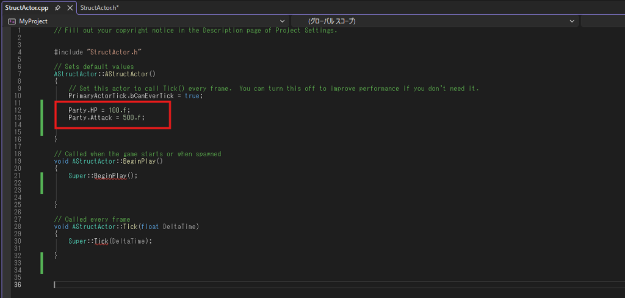
Task: Open the MyProject dropdown arrow
Action: [x=282, y=21]
